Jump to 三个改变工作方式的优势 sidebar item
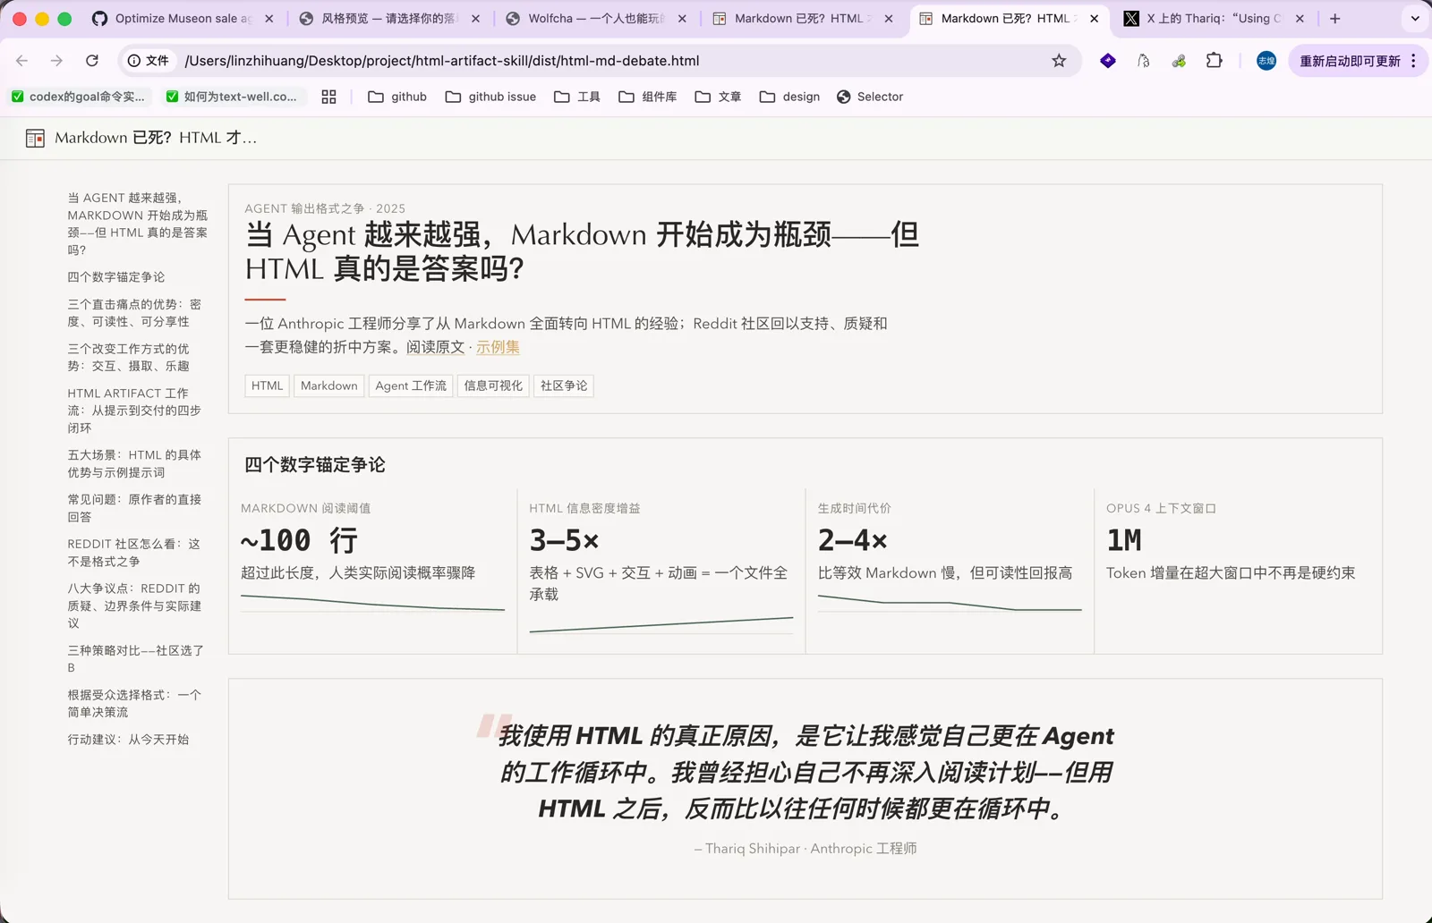This screenshot has width=1432, height=923. click(x=129, y=357)
